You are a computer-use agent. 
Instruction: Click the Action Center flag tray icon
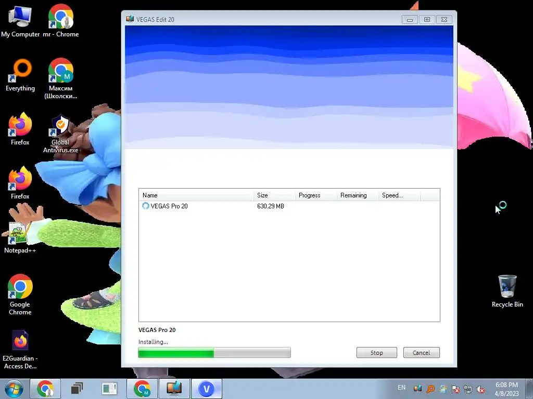[x=455, y=389]
